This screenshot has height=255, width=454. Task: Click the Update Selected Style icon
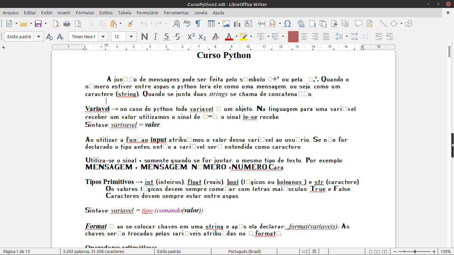click(49, 37)
